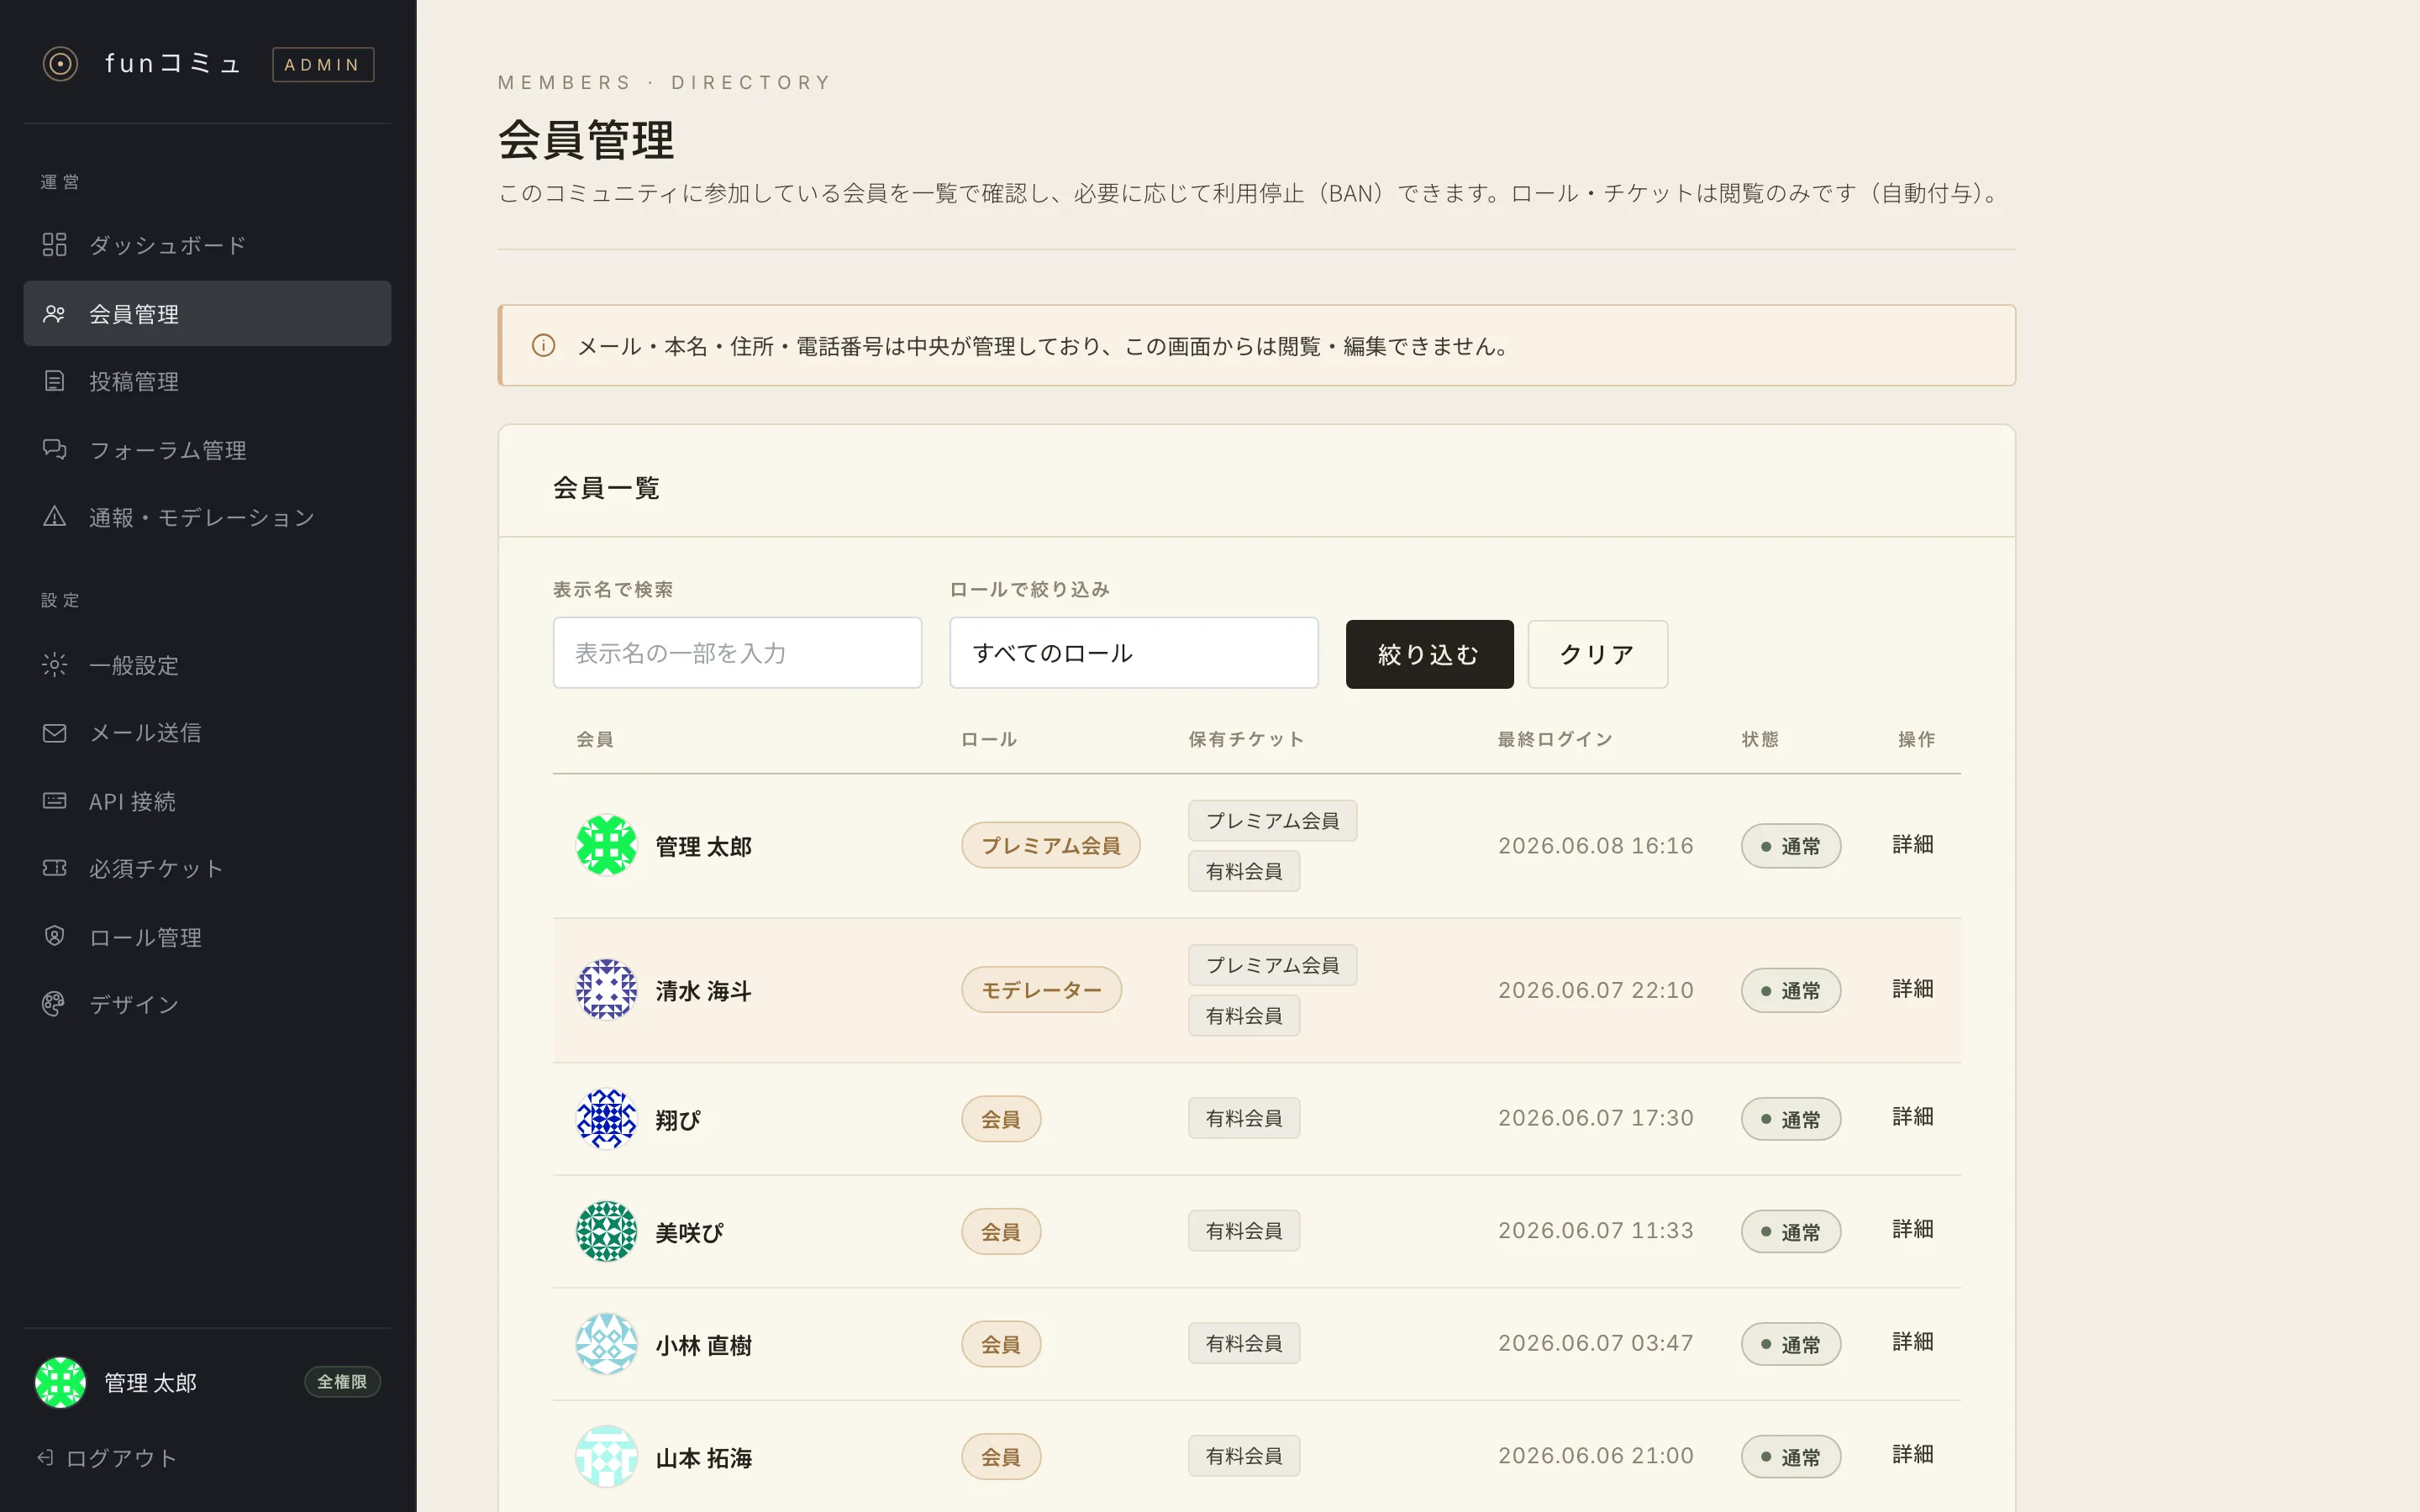
Task: Open the ダッシュボード menu item
Action: tap(207, 245)
